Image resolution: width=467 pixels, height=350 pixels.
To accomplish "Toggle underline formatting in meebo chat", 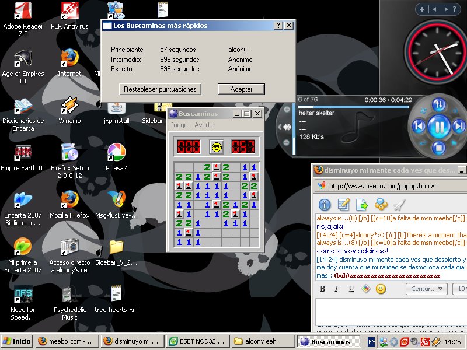I will (x=351, y=289).
